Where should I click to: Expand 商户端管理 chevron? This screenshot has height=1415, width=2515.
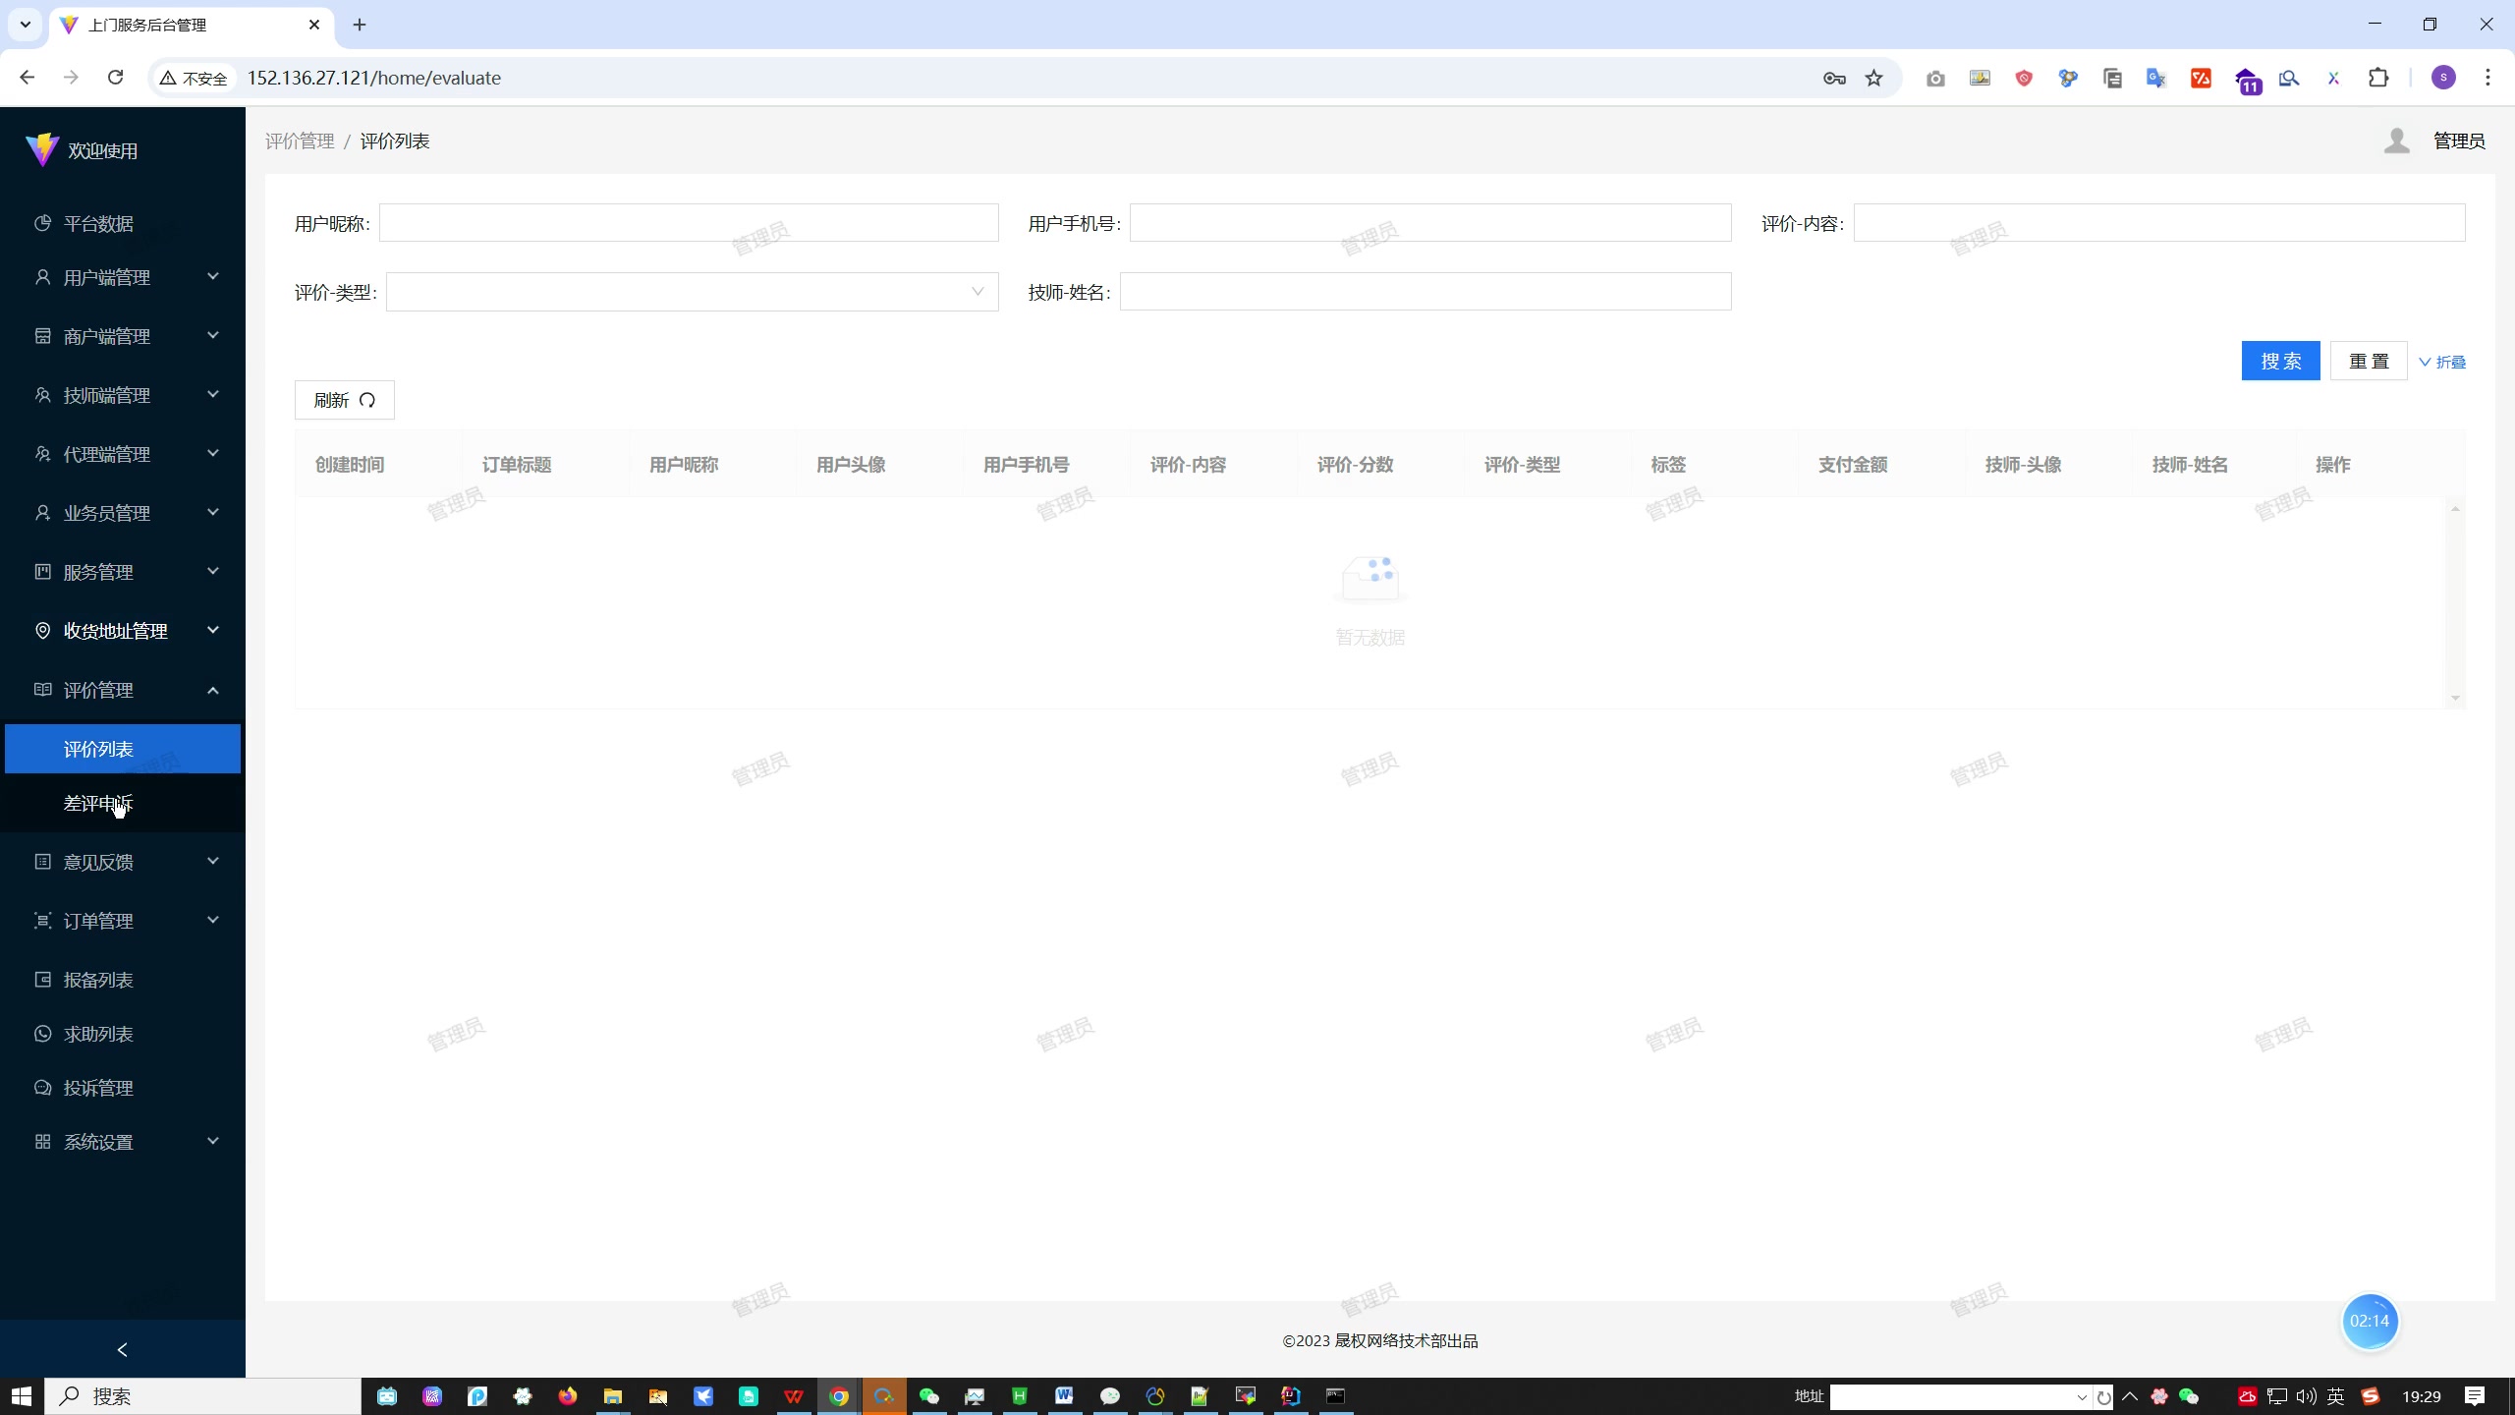(213, 336)
